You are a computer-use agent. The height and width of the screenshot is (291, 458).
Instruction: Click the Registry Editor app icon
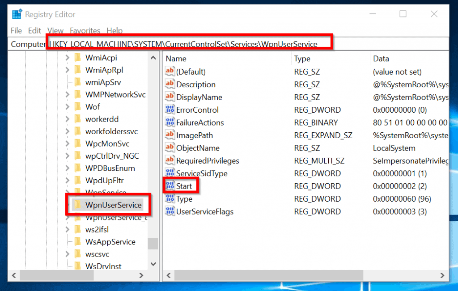point(17,14)
